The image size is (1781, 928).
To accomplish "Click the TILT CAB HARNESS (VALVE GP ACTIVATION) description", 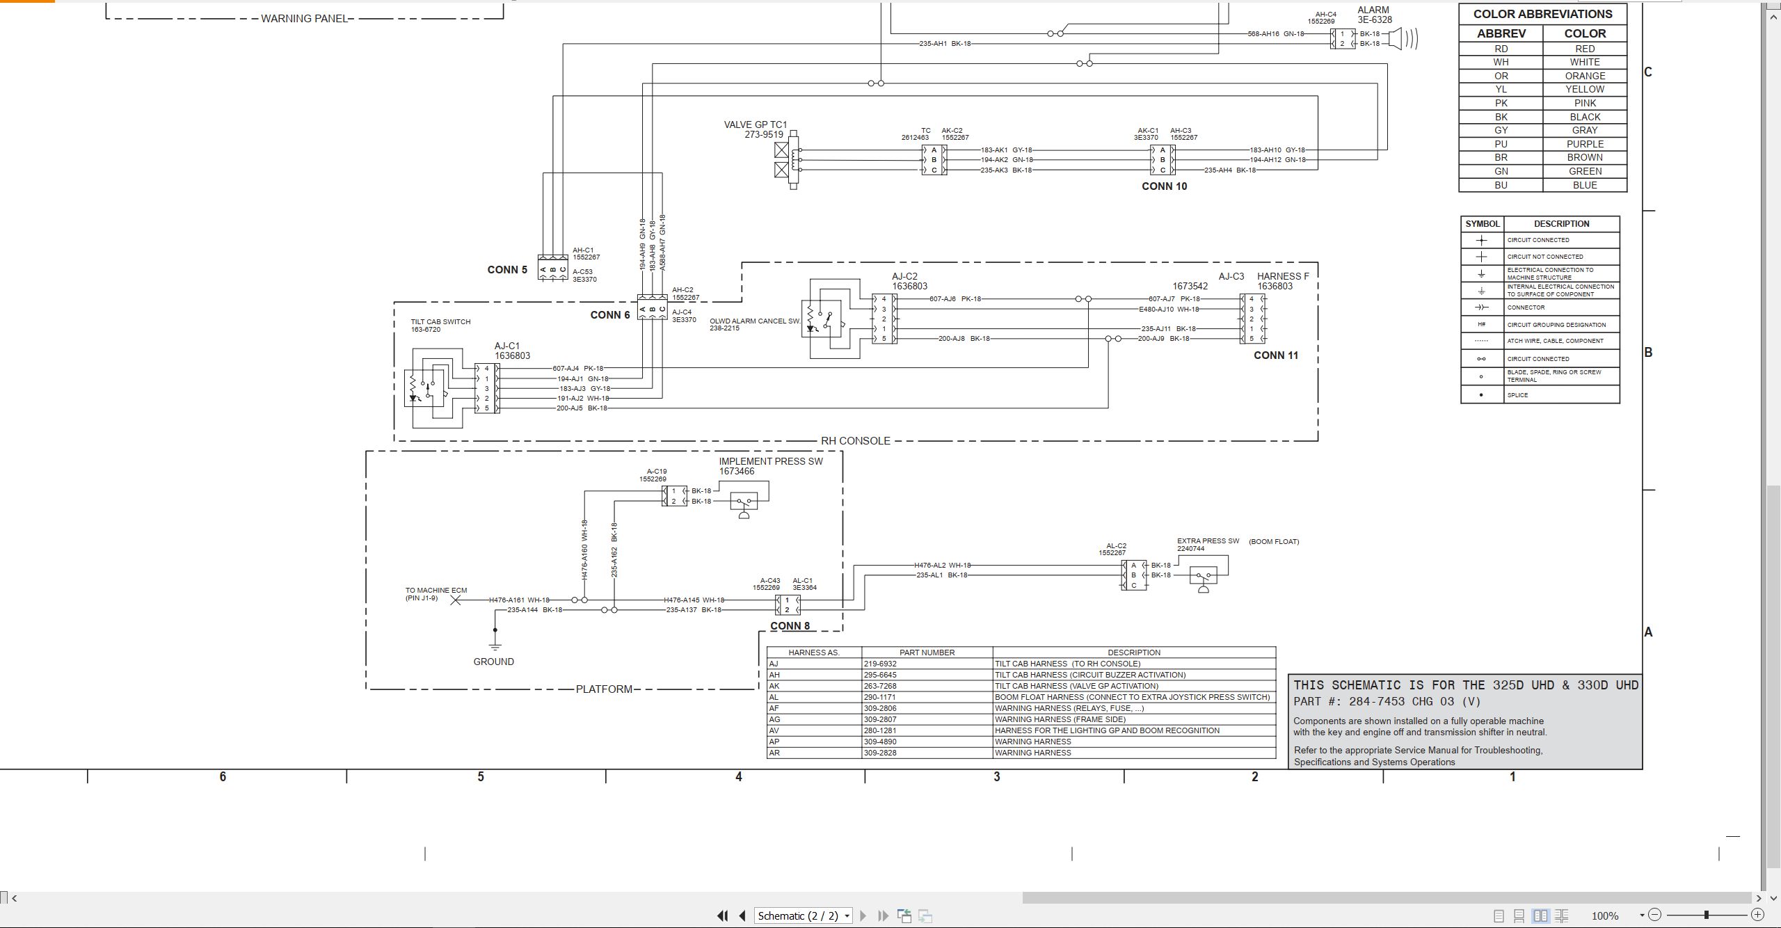I will coord(1076,687).
